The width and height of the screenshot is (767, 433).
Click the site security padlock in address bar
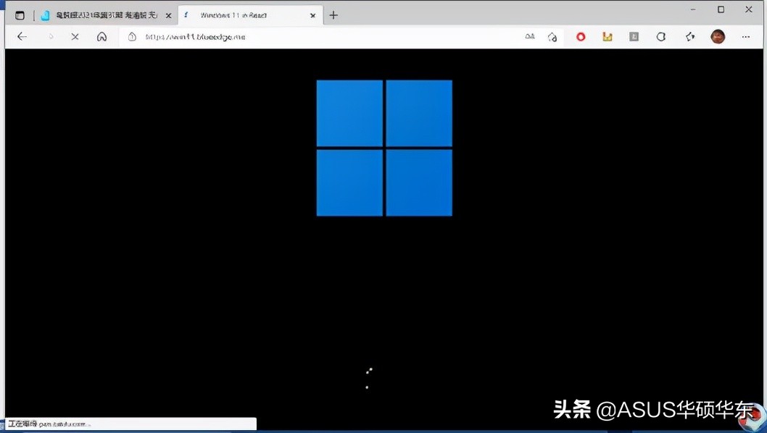click(132, 36)
